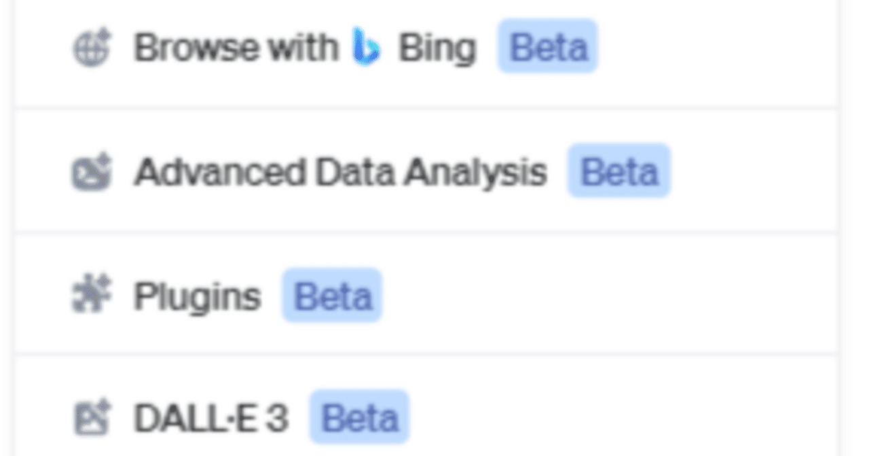Click the Beta badge beside Plugins

point(332,296)
